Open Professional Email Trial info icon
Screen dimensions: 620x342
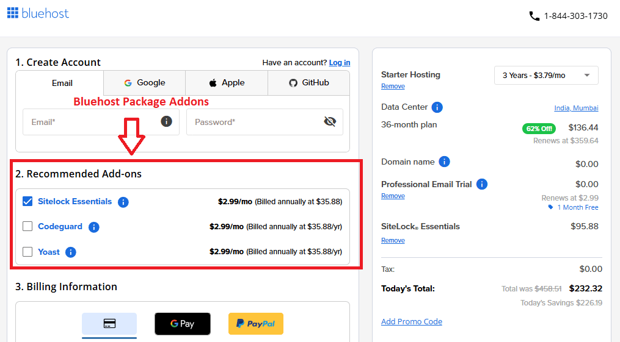[x=482, y=184]
